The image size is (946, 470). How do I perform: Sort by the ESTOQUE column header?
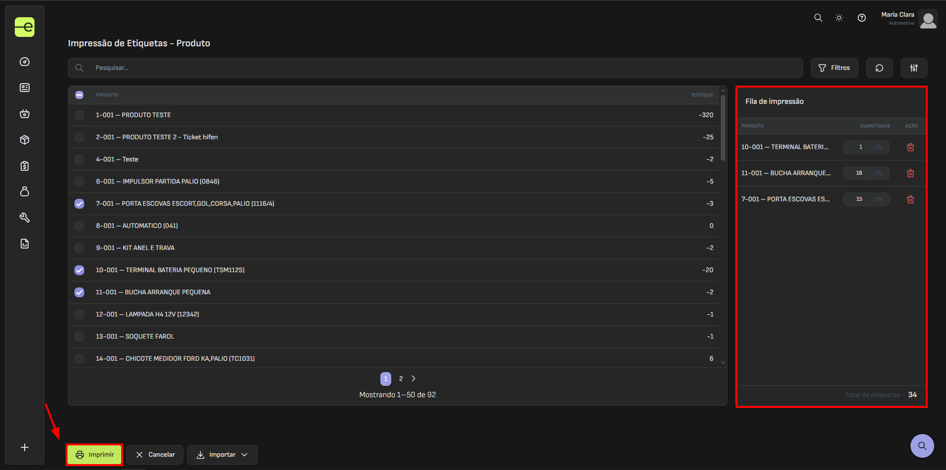(x=702, y=95)
